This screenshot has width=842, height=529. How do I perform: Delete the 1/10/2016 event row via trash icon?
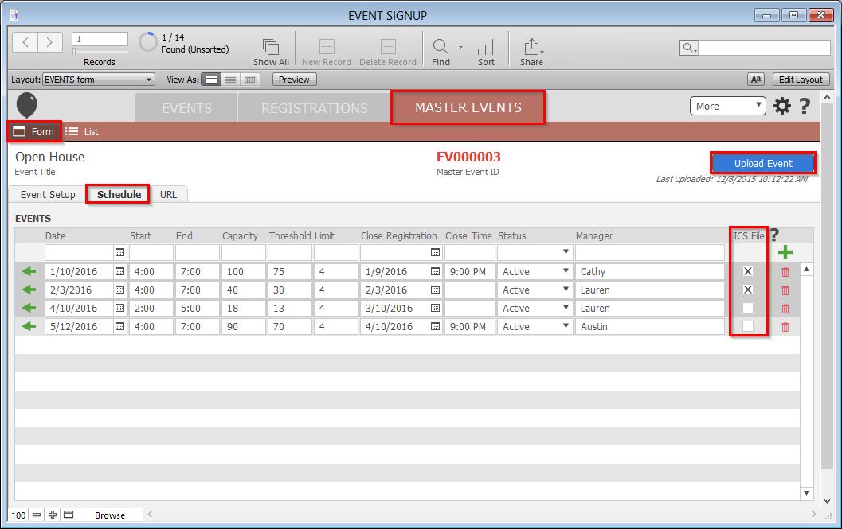[x=785, y=272]
